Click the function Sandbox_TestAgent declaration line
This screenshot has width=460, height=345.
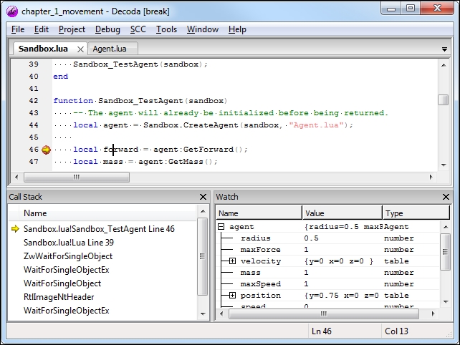[140, 101]
